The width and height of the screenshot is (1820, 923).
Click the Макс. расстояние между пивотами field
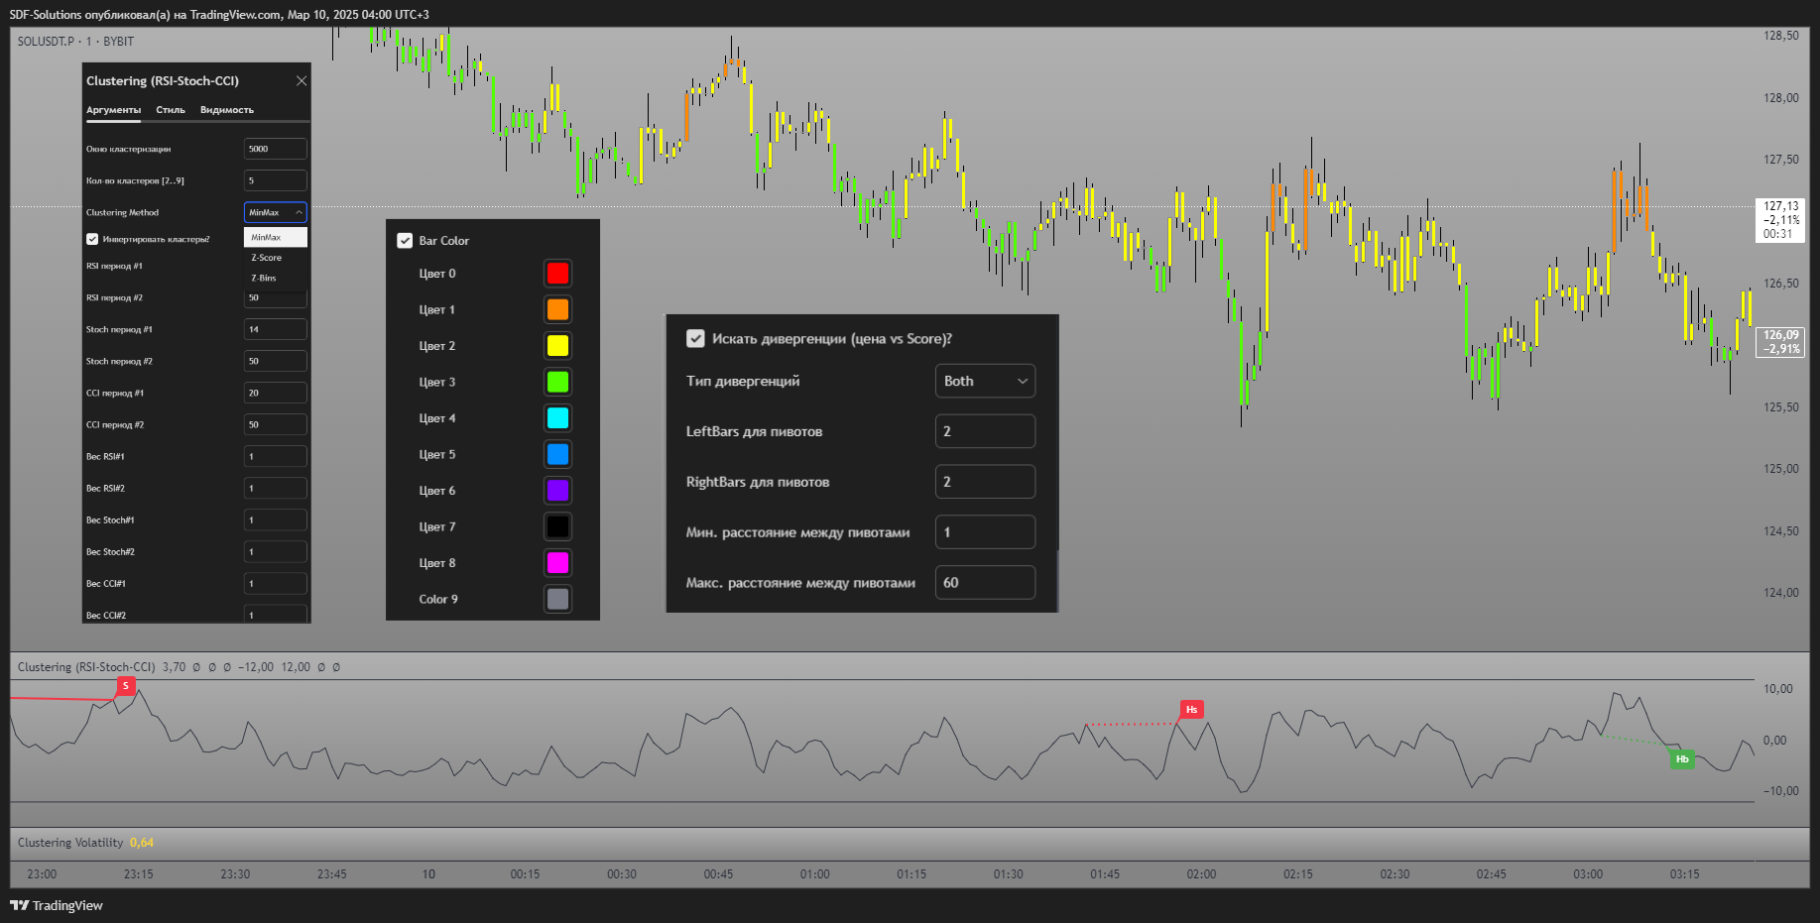985,583
